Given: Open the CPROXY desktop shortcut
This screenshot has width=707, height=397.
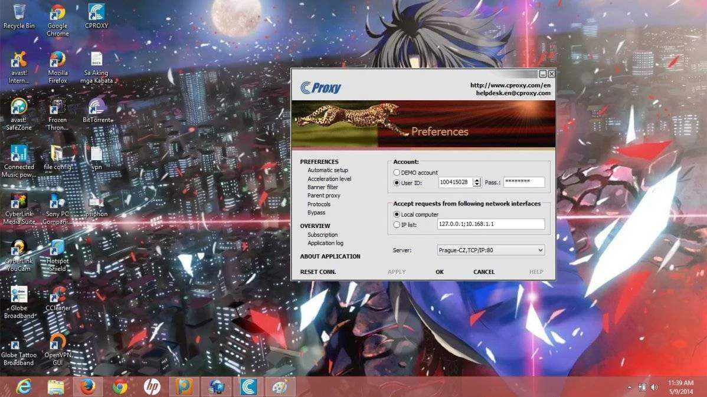Looking at the screenshot, I should [x=97, y=16].
